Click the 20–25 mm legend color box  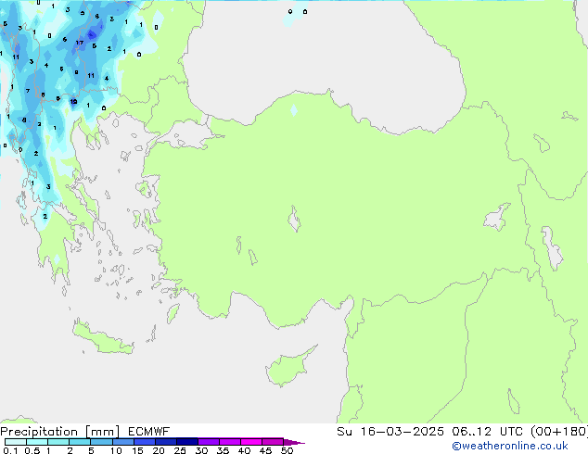[x=165, y=442]
